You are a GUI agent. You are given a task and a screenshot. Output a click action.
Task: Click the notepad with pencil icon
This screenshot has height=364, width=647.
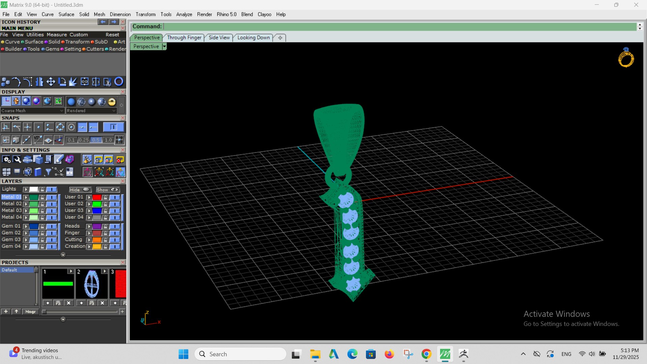[x=59, y=159]
